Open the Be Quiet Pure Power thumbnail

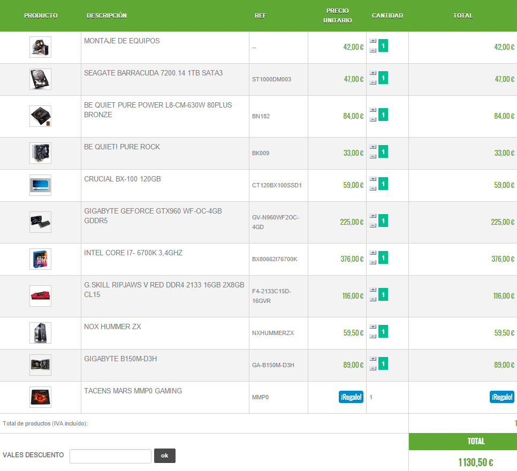[40, 116]
